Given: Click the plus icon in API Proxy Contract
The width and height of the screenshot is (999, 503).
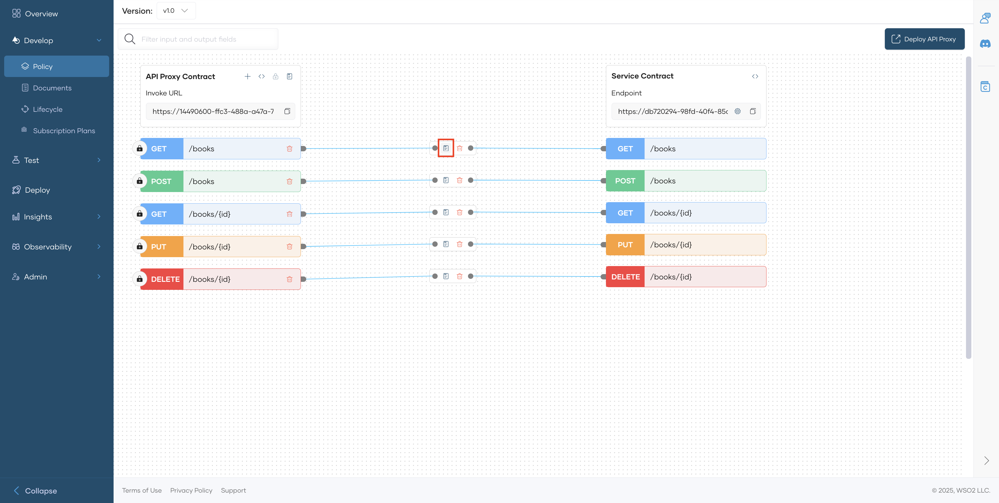Looking at the screenshot, I should pyautogui.click(x=247, y=76).
